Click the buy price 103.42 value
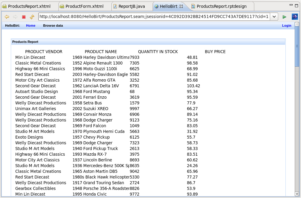 [193, 86]
